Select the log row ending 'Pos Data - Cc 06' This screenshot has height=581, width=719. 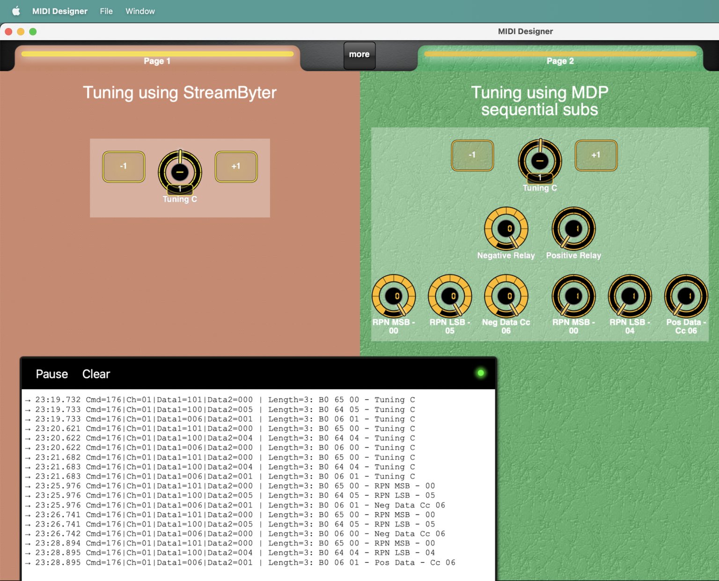click(x=240, y=562)
